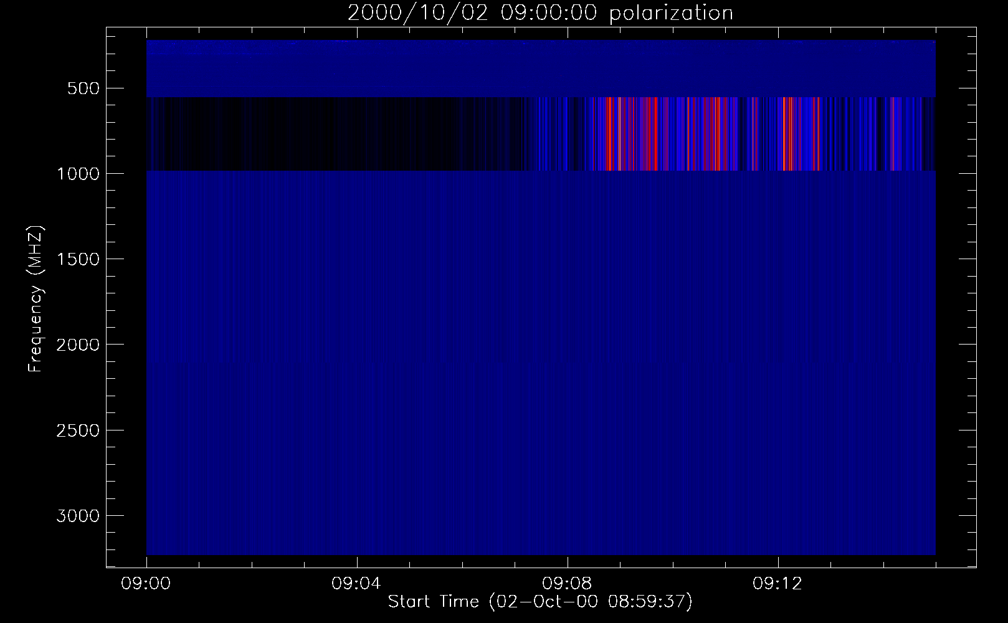Click the 09:12 time tick label
The image size is (1008, 623).
tap(778, 584)
